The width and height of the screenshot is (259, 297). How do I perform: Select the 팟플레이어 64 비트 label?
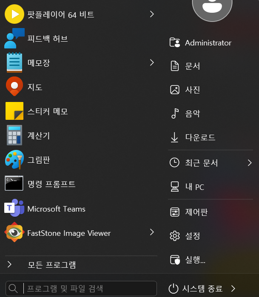61,14
